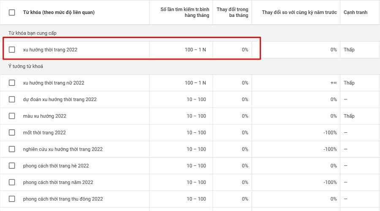Sort by 'Từ khóa (theo mức độ liên quan)' header
The width and height of the screenshot is (380, 211).
point(59,12)
